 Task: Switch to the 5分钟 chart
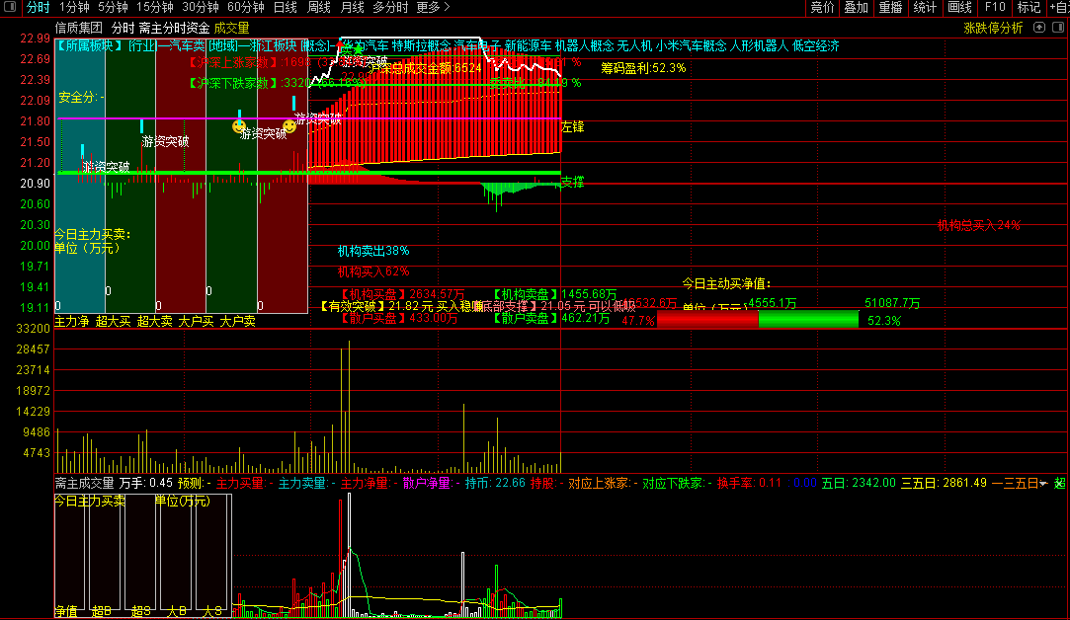113,8
